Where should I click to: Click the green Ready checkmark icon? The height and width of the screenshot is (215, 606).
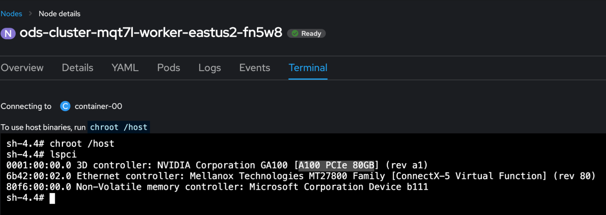(295, 33)
